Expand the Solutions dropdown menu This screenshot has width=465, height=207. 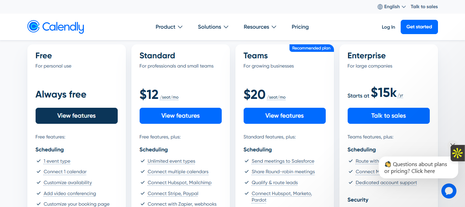pos(213,27)
